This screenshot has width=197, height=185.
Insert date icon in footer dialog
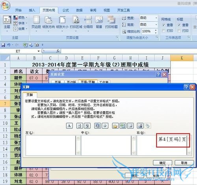tap(97, 126)
